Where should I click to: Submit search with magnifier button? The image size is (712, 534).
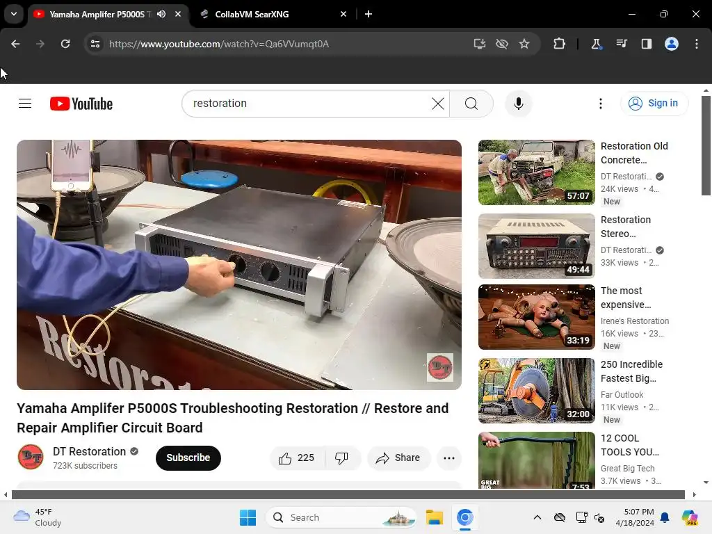[x=471, y=104]
